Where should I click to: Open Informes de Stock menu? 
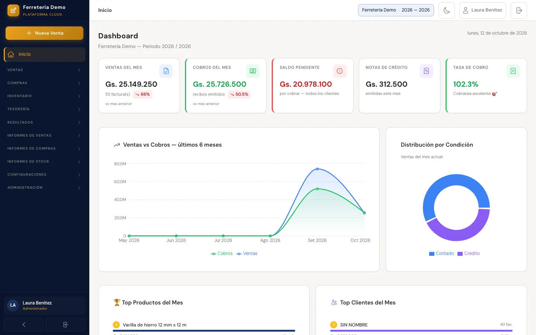click(x=44, y=162)
